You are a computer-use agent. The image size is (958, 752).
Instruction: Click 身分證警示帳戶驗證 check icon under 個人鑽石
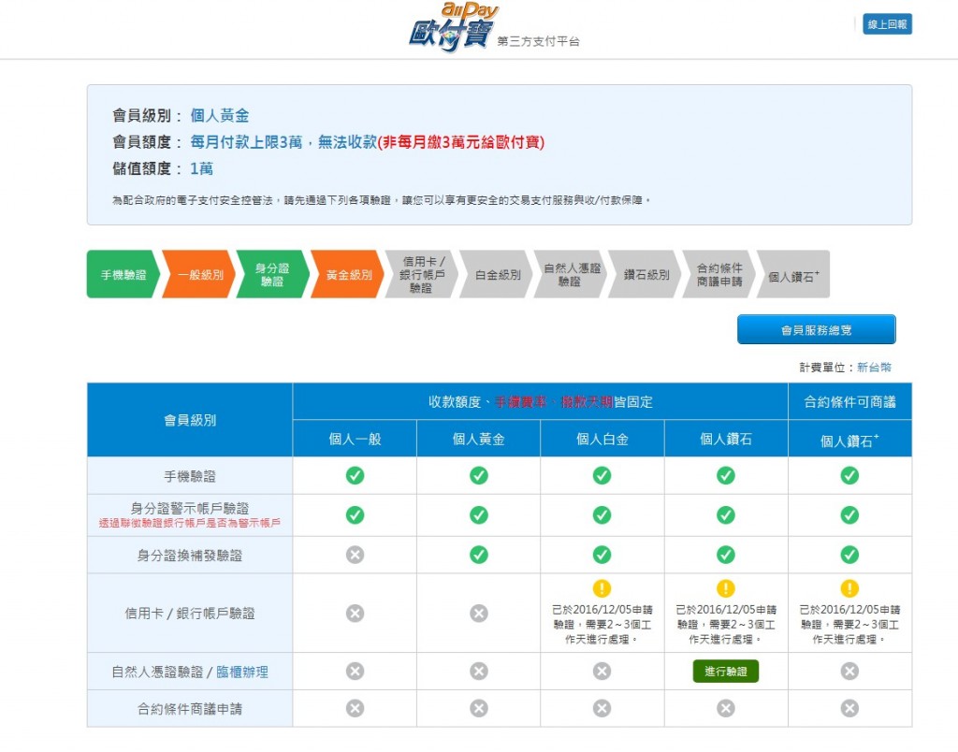point(726,515)
